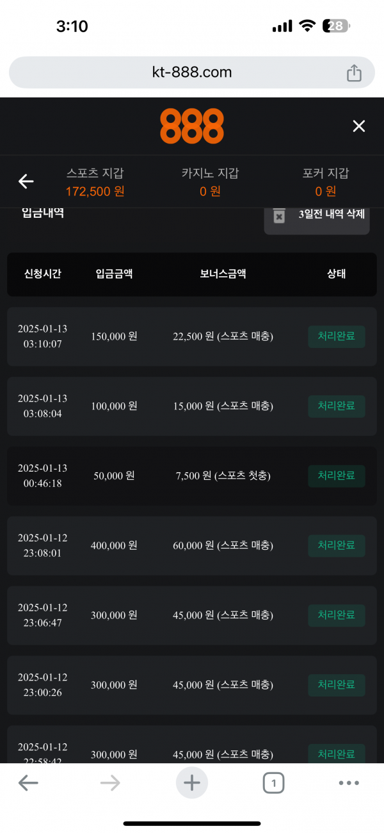Select the 스포츠 지갑 wallet
Screen dimensions: 384x833
(95, 182)
